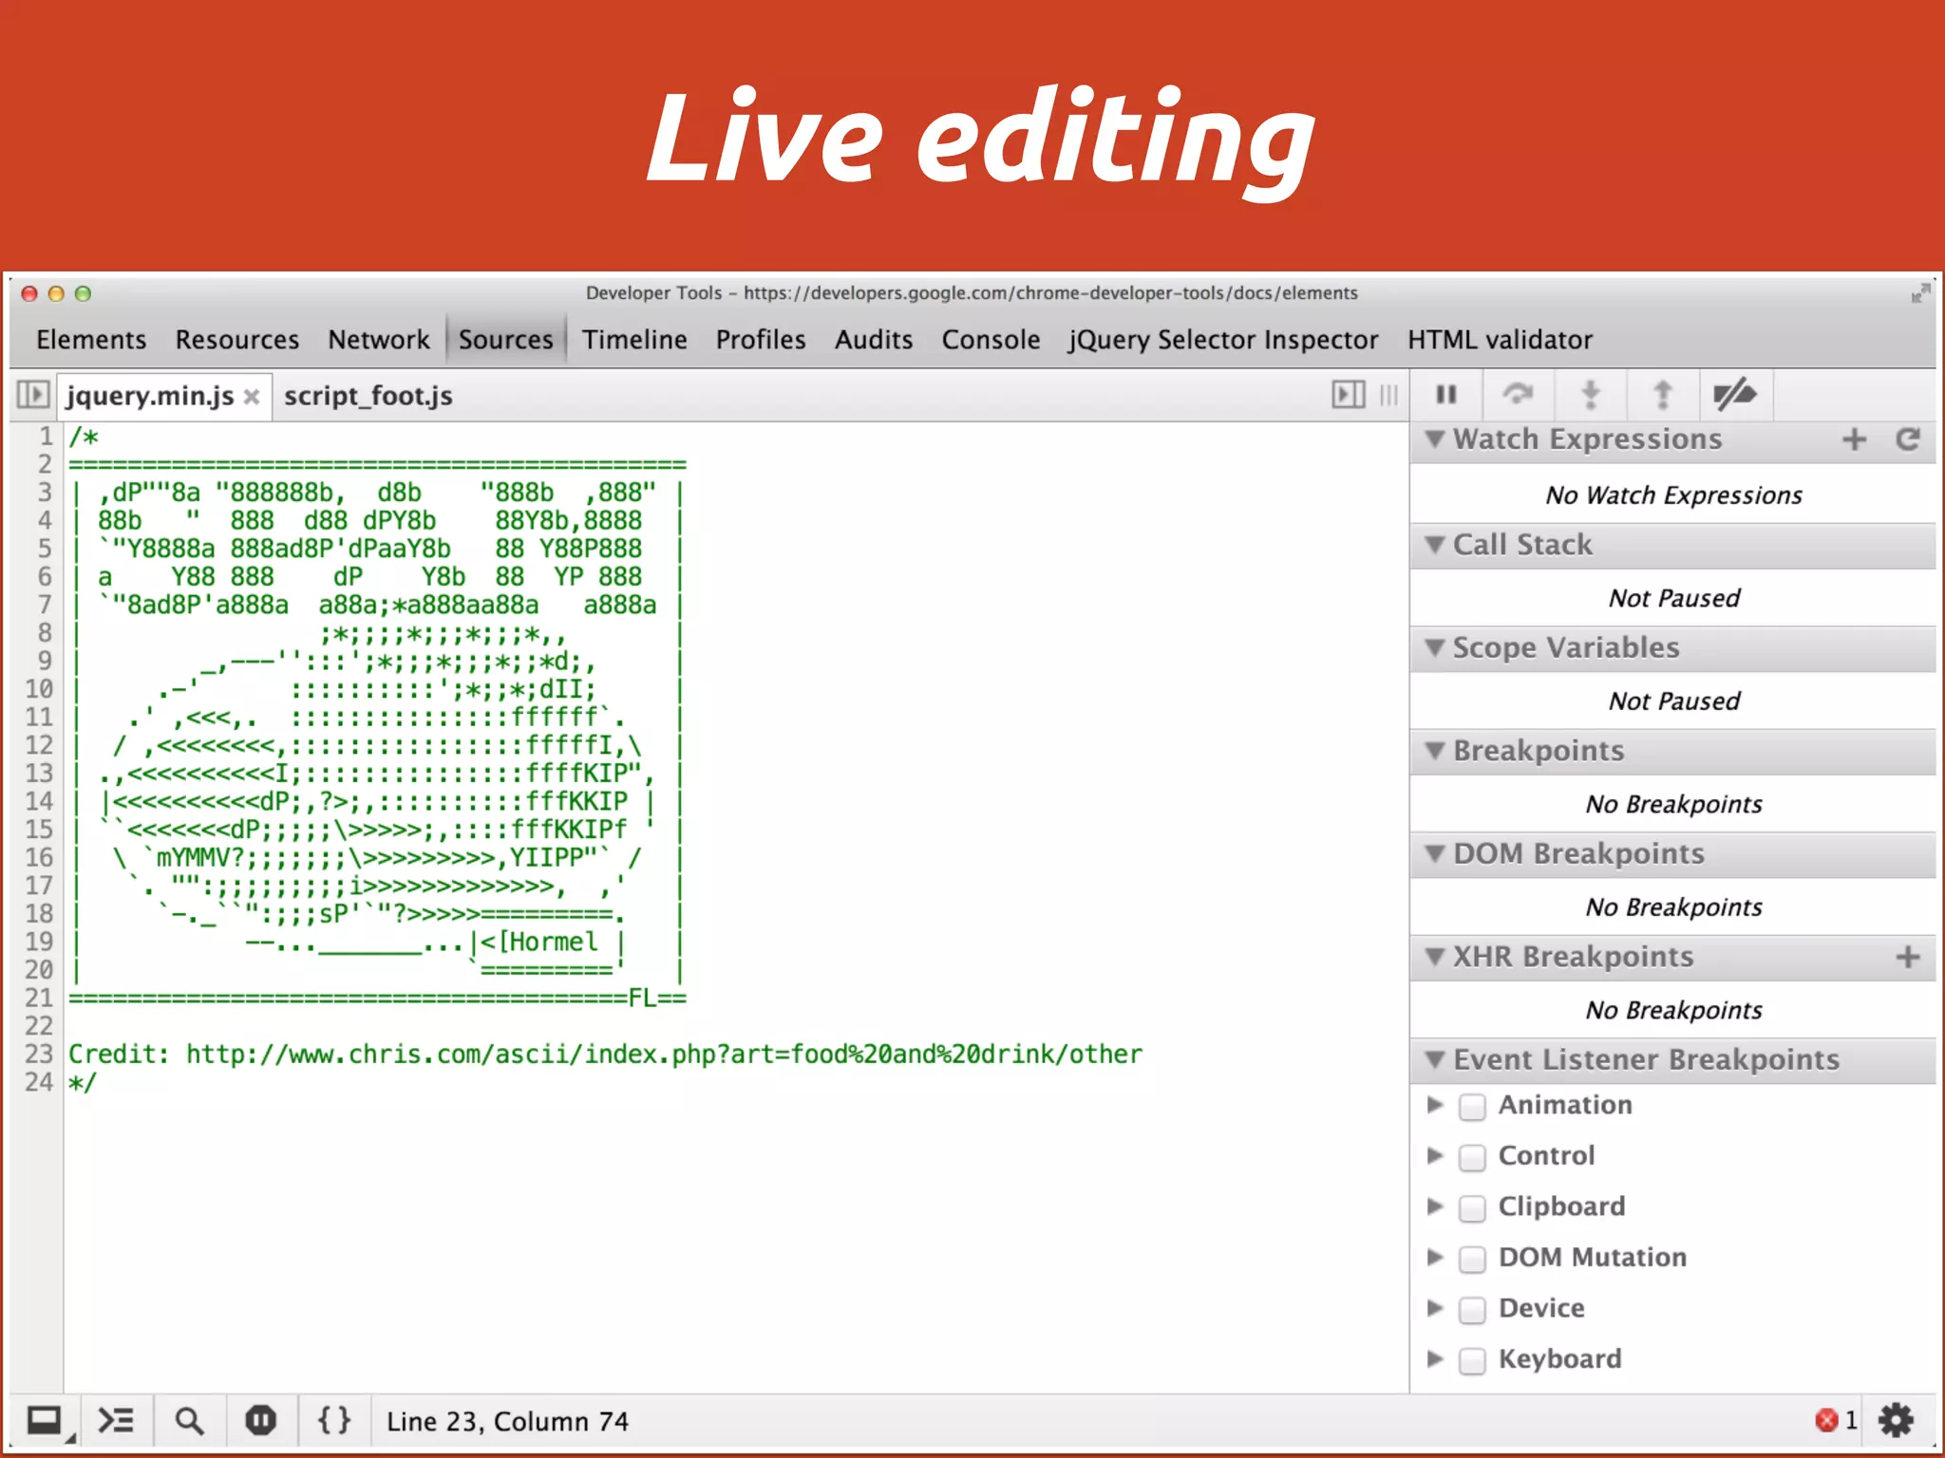This screenshot has width=1945, height=1458.
Task: Pause script execution
Action: click(1445, 394)
